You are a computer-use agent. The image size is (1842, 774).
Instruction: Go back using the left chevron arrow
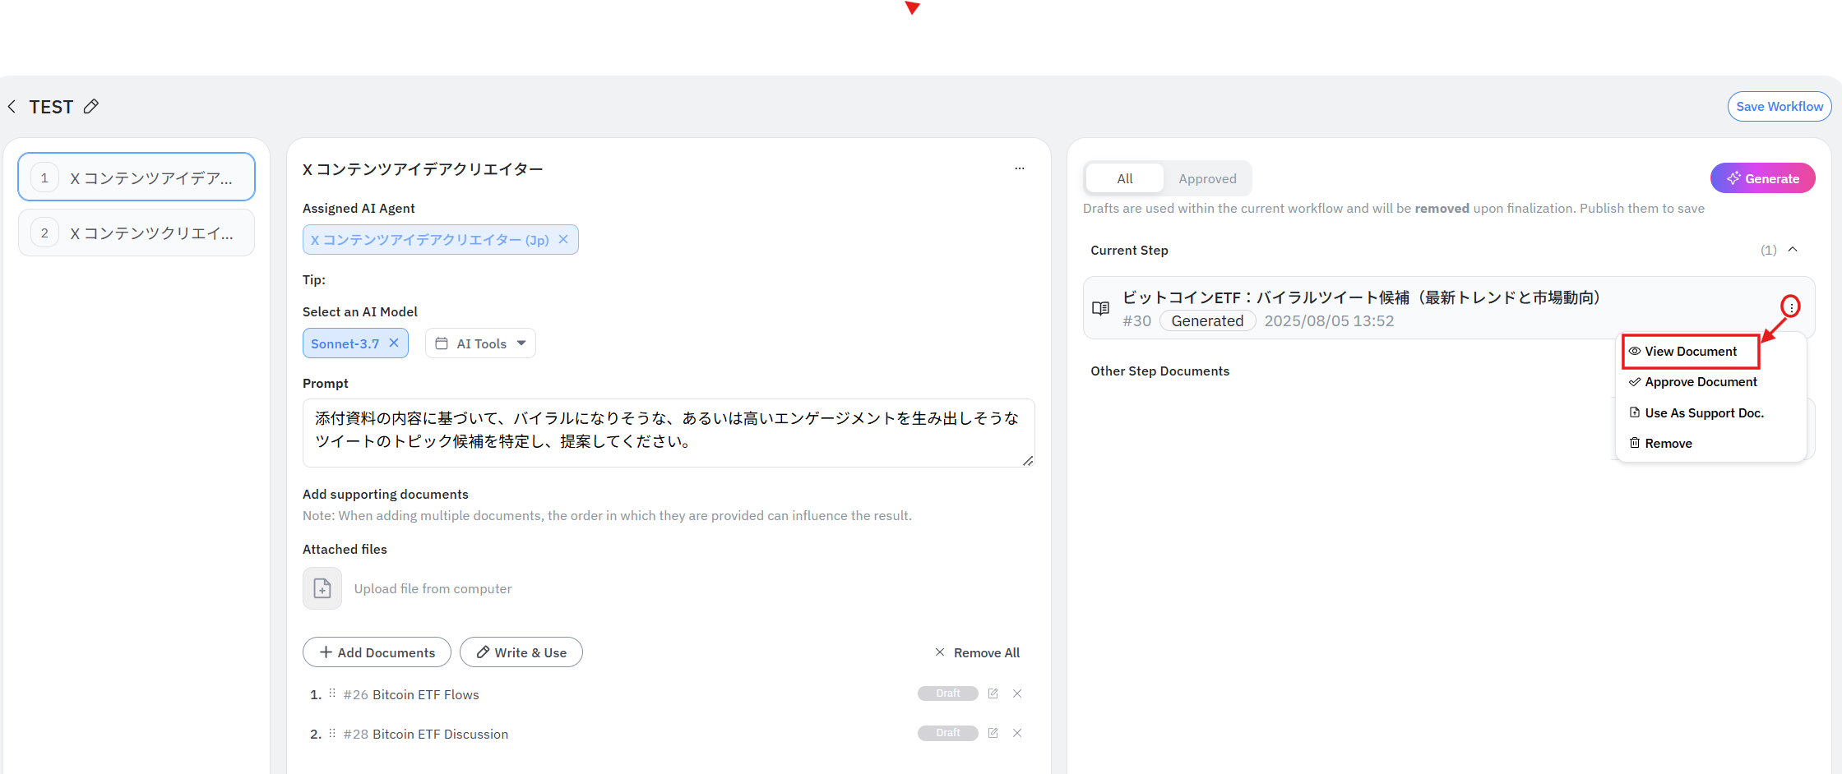(x=12, y=106)
